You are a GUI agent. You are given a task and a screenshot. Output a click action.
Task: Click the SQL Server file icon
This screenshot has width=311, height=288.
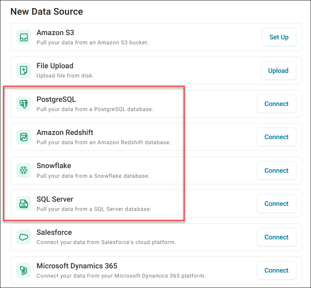coord(23,204)
